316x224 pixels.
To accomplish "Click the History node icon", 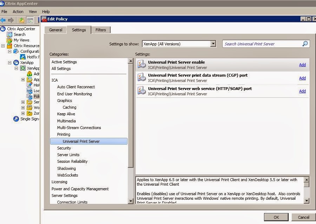I will pyautogui.click(x=29, y=85).
